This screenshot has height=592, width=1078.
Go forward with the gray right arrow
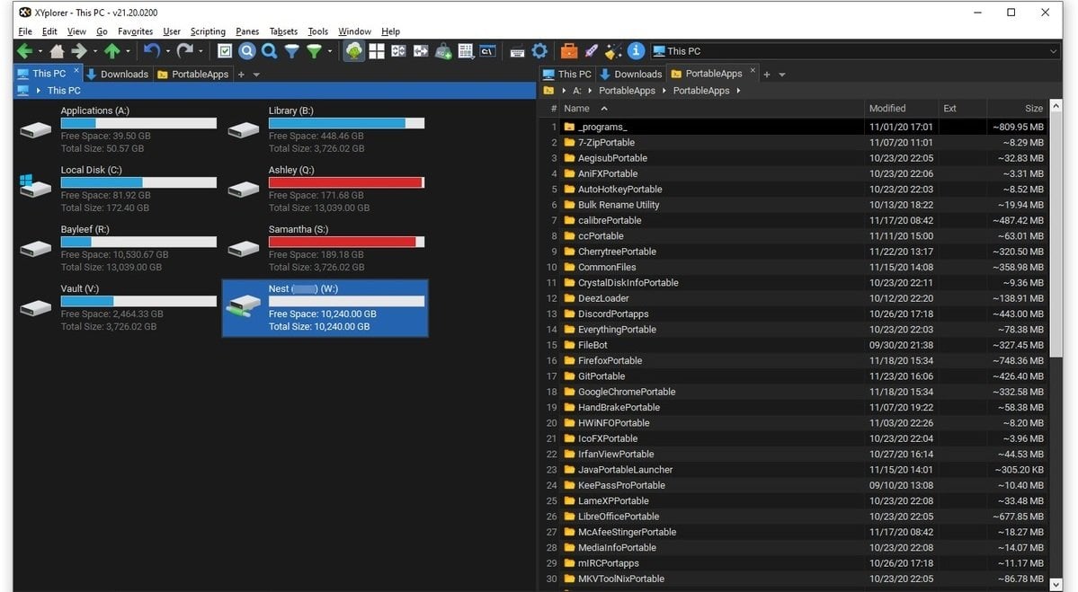79,51
